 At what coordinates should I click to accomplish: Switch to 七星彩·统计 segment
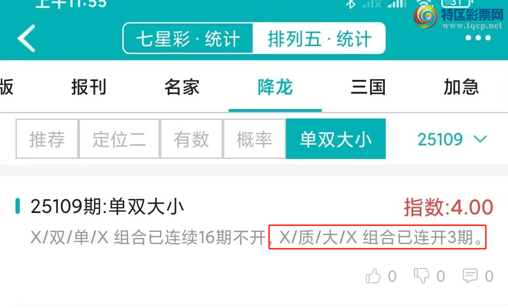[188, 39]
